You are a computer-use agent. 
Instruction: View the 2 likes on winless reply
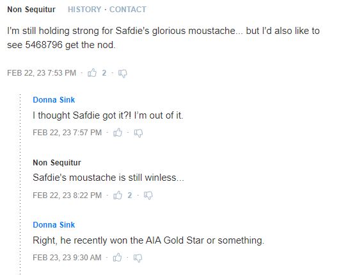click(130, 195)
